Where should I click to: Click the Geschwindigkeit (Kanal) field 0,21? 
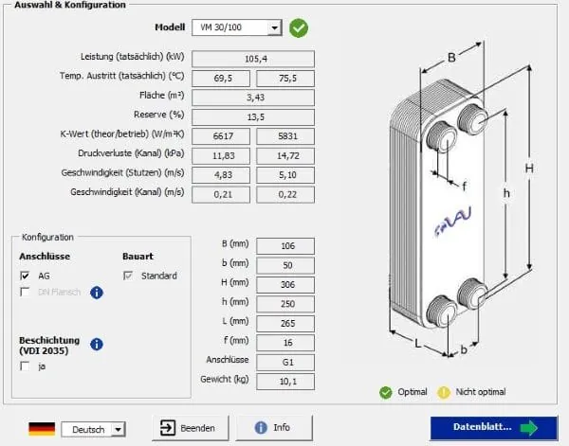tap(221, 194)
